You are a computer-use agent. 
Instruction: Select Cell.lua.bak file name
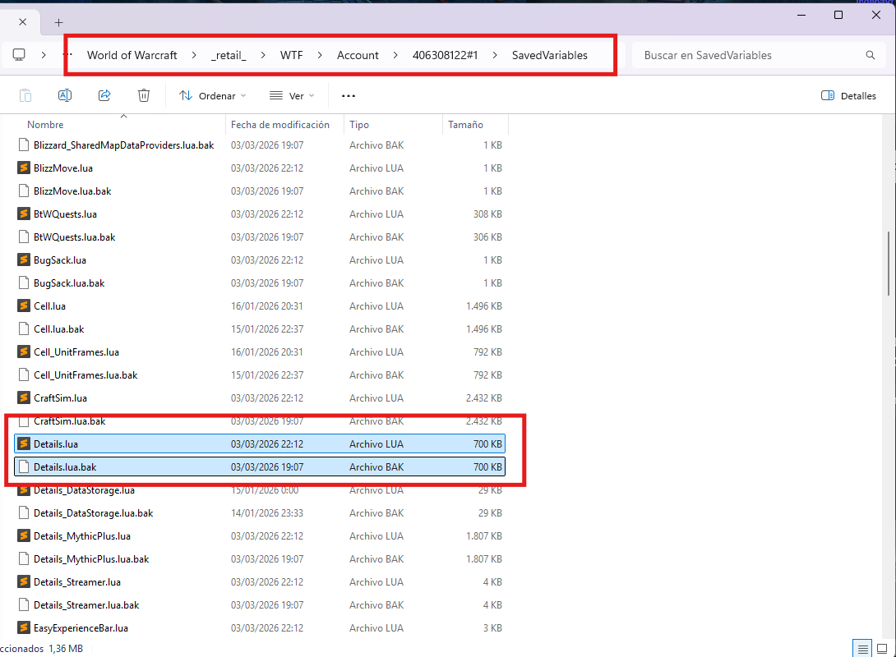[59, 329]
